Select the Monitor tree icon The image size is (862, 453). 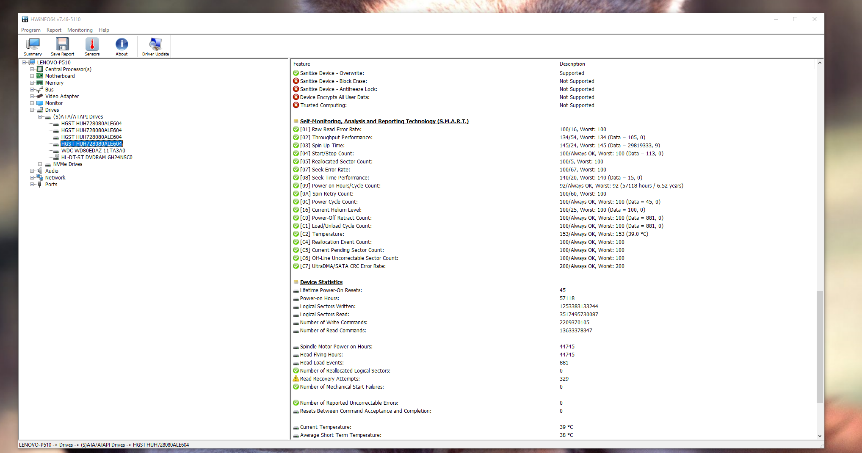[x=40, y=103]
